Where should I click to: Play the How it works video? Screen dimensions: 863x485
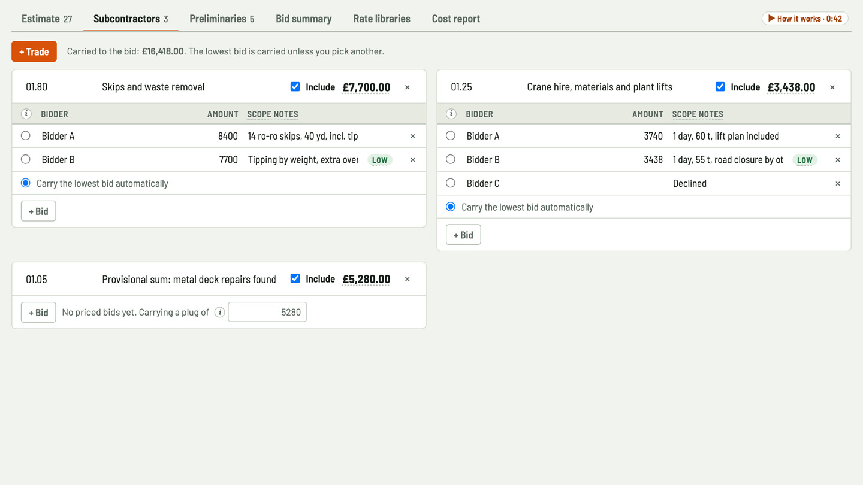click(805, 19)
